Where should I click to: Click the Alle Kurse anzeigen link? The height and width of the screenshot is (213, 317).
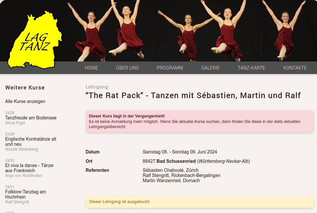(25, 101)
